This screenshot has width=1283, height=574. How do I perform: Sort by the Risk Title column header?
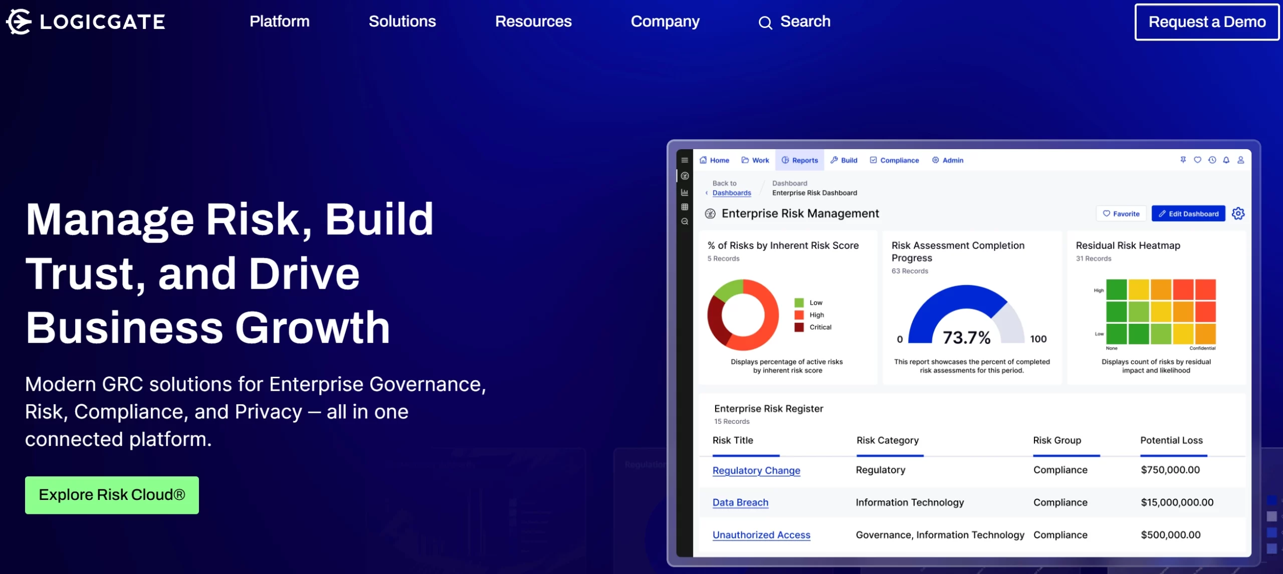pos(732,440)
